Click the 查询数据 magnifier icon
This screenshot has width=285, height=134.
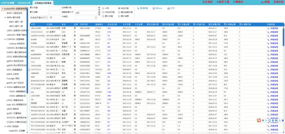138,8
